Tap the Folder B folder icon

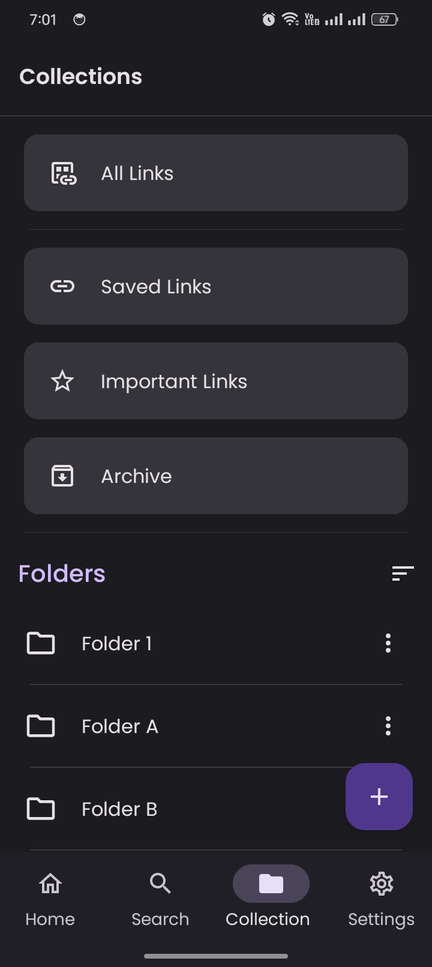coord(41,809)
